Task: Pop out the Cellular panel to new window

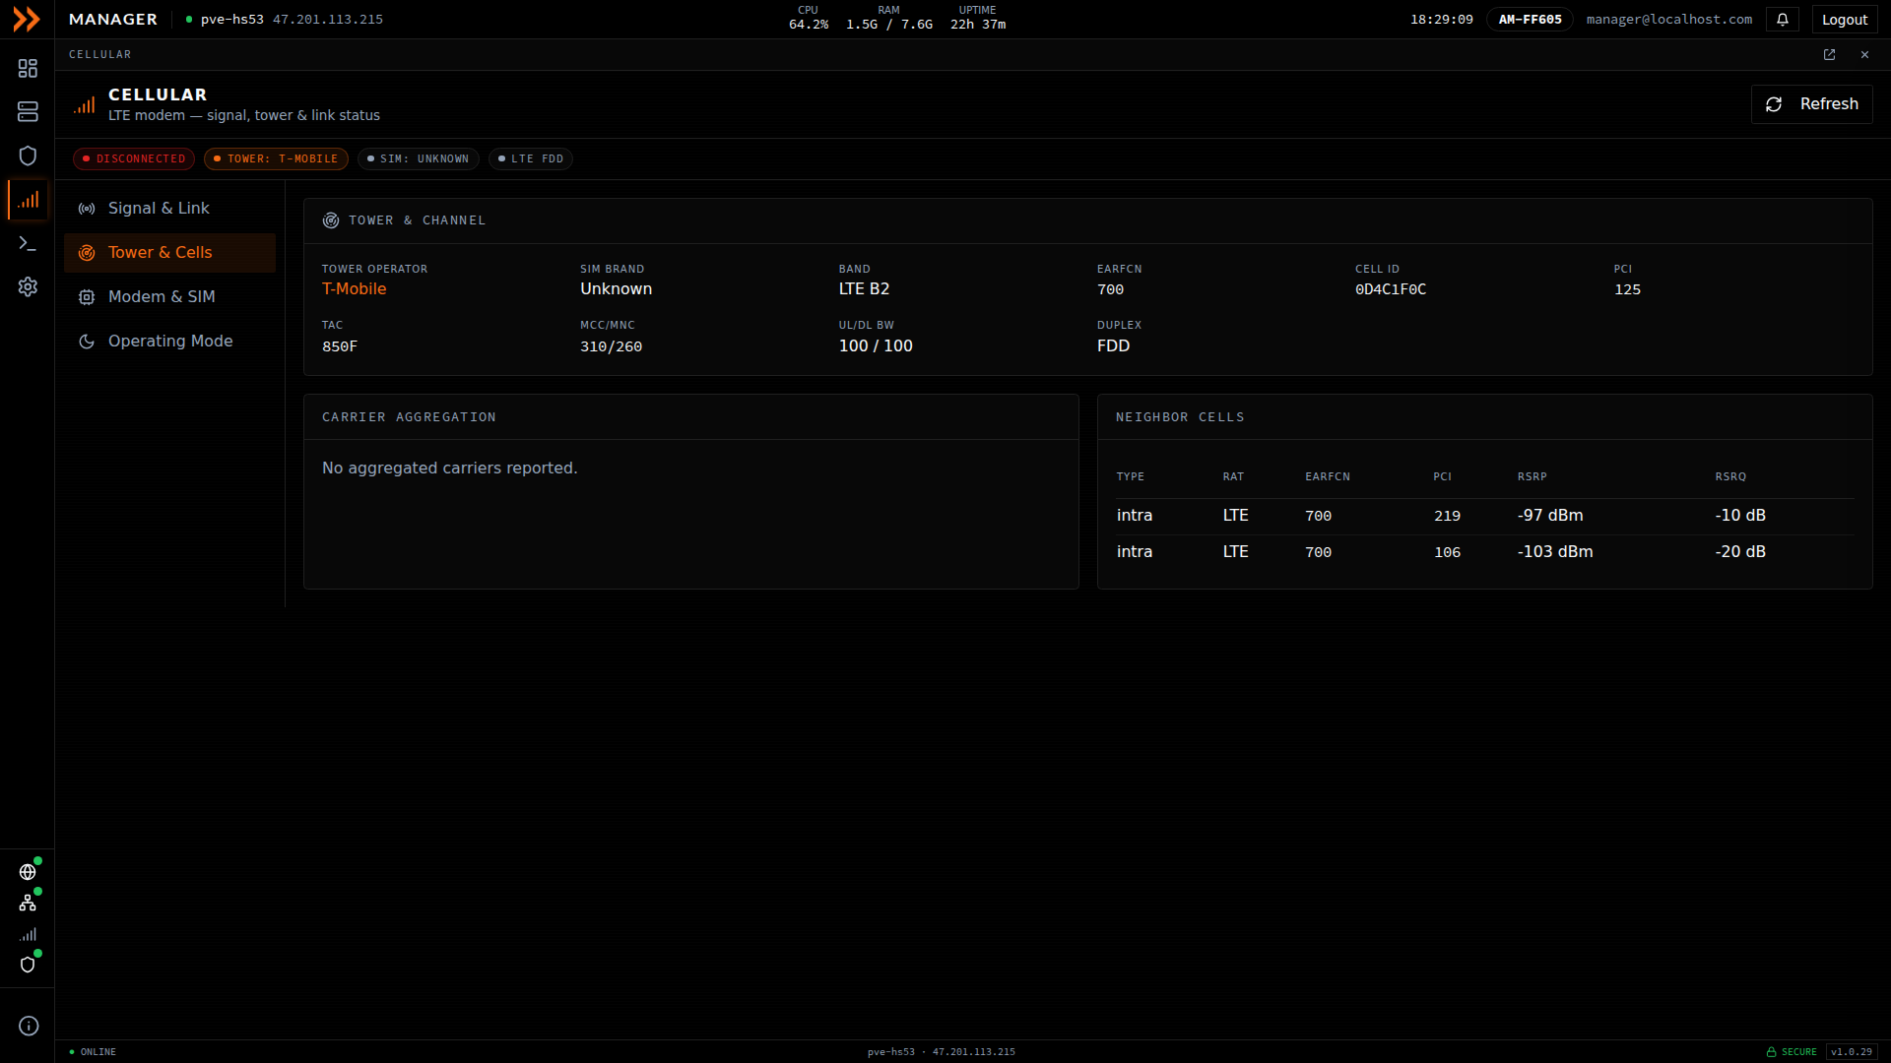Action: [x=1829, y=55]
